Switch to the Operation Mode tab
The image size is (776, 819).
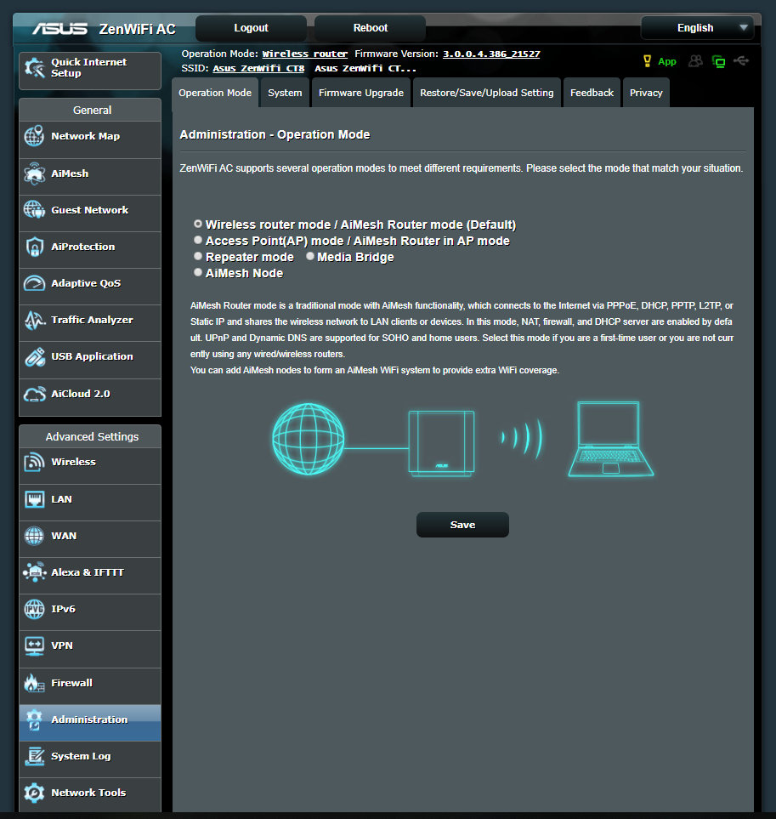click(215, 93)
